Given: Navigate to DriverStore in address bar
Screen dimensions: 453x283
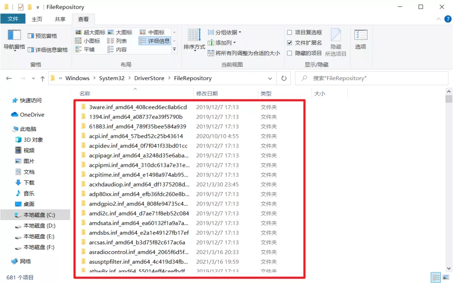Looking at the screenshot, I should point(149,78).
